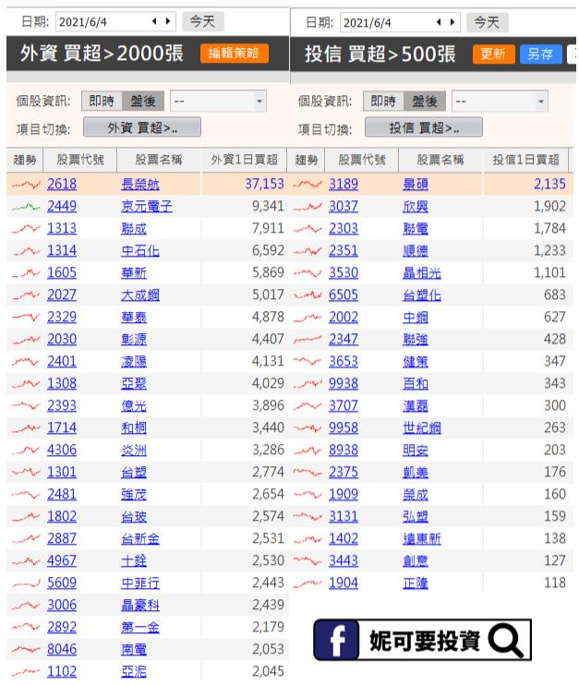Select 即時 toggle in left panel

[x=102, y=102]
